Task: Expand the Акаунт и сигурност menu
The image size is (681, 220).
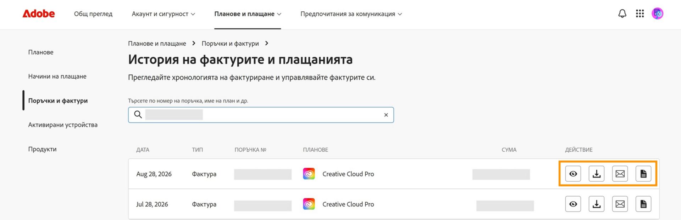Action: pyautogui.click(x=164, y=14)
